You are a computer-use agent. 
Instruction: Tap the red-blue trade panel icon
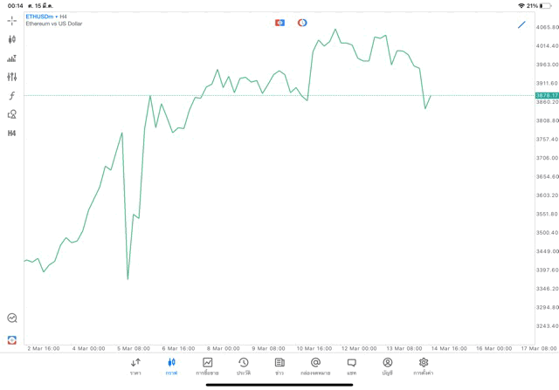tap(279, 23)
